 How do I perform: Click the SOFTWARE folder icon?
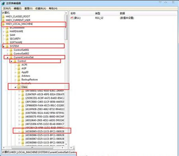coord(8,42)
